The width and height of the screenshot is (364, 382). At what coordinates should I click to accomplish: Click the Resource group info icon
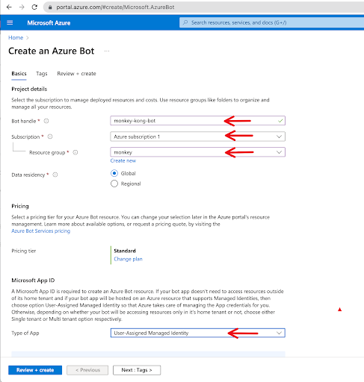(x=75, y=152)
